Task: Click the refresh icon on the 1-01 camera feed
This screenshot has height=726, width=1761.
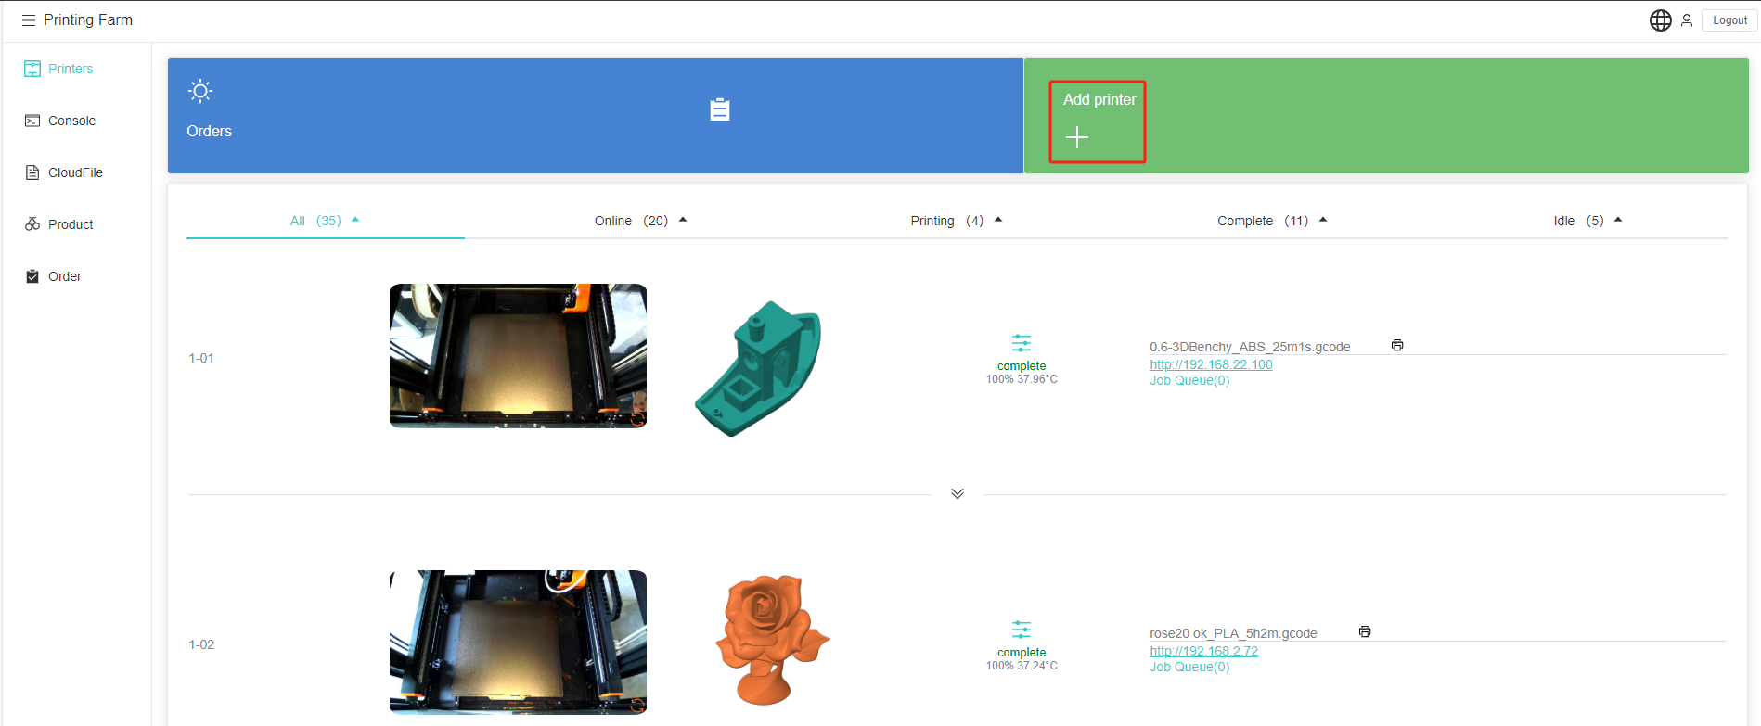Action: coord(636,419)
